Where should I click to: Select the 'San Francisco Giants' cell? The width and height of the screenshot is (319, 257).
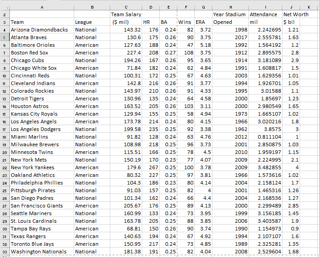click(x=42, y=206)
